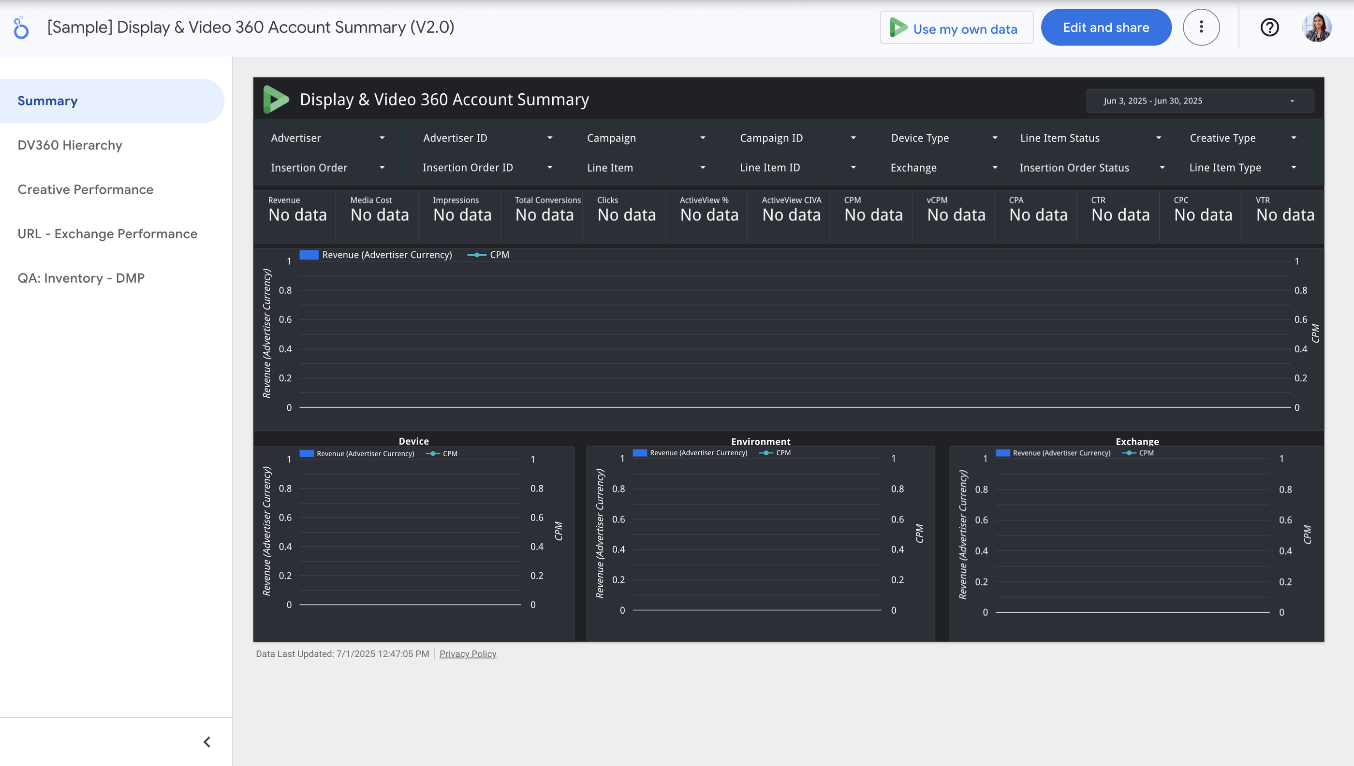Click the Looker Studio logo
The width and height of the screenshot is (1354, 766).
[x=21, y=27]
